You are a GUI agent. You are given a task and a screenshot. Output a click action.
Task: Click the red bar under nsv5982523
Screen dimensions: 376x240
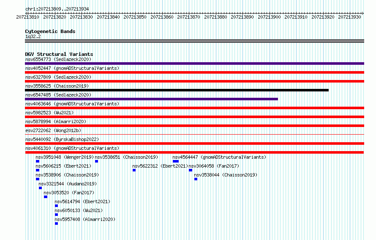tap(194, 117)
